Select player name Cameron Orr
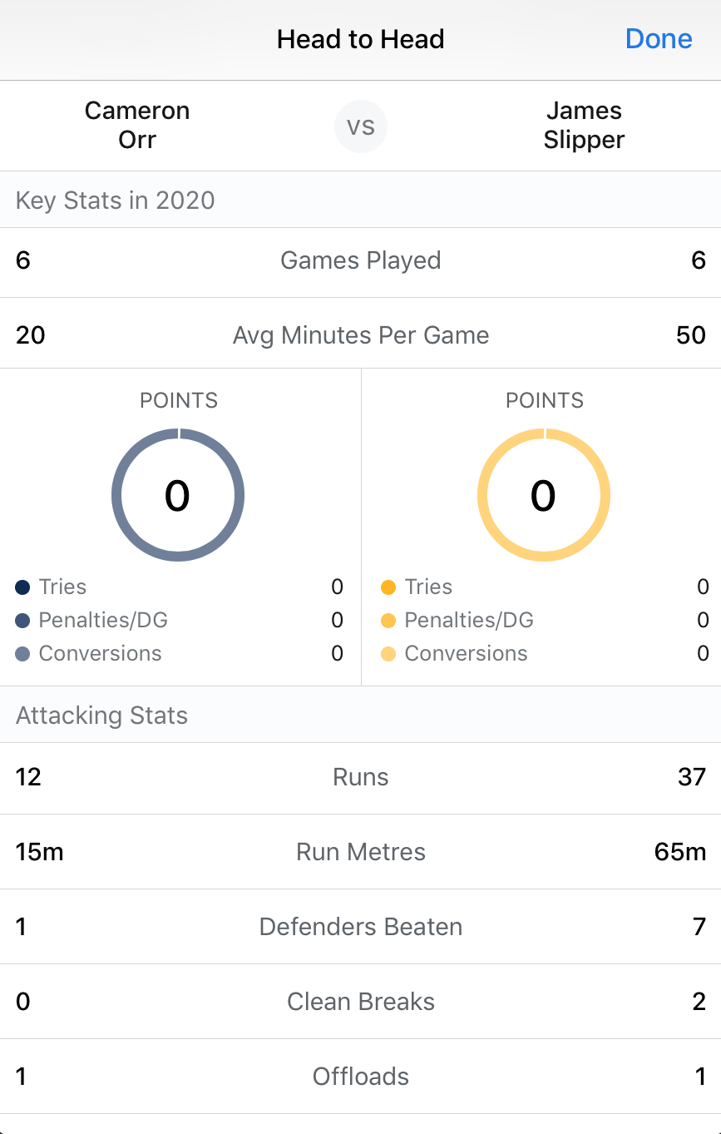721x1134 pixels. click(x=137, y=126)
